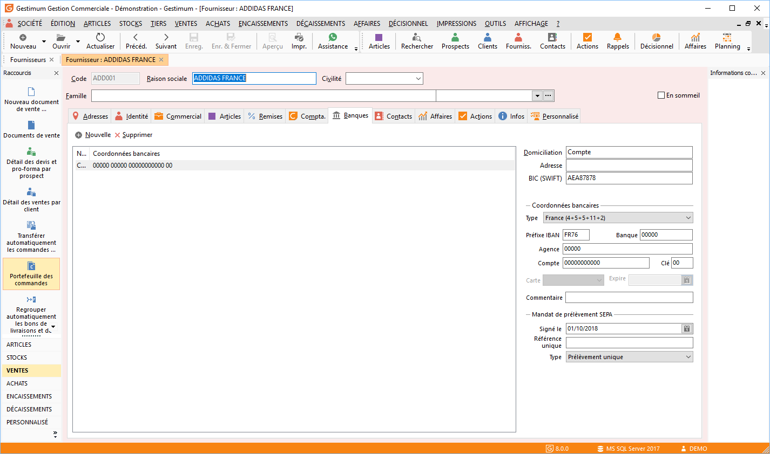Viewport: 770px width, 454px height.
Task: Click the Nouveau toolbar icon
Action: click(23, 42)
